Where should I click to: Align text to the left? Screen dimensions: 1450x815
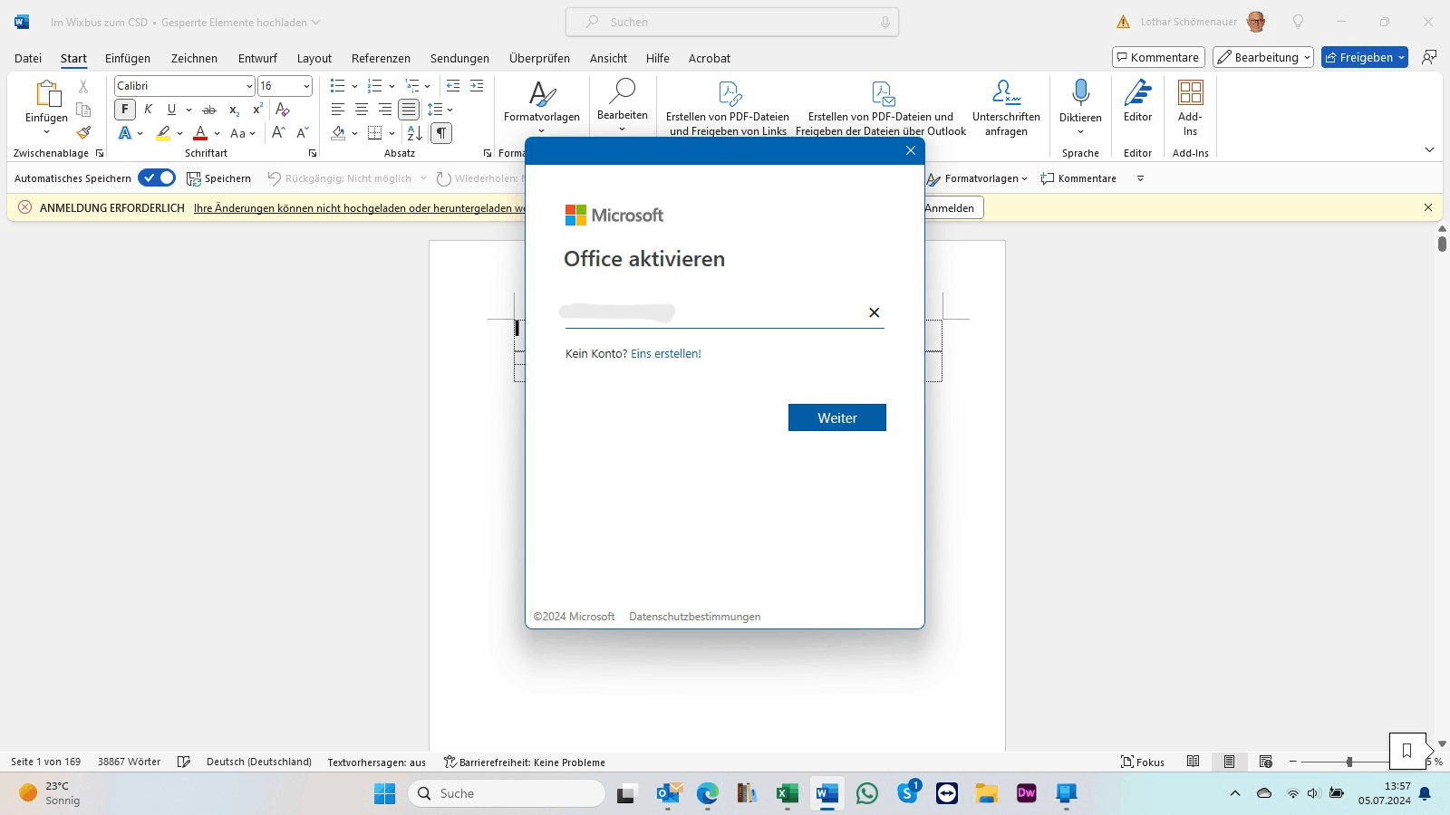[338, 110]
